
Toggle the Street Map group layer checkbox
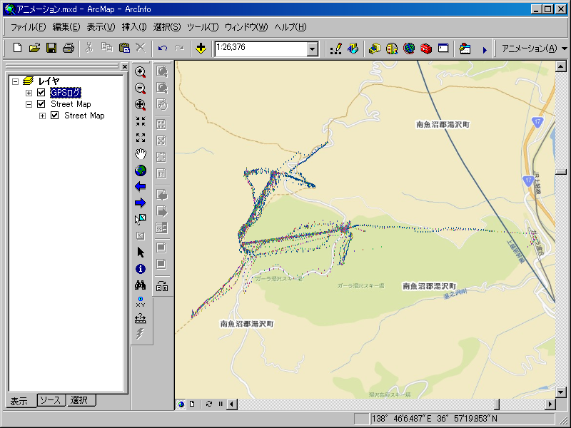[x=41, y=104]
